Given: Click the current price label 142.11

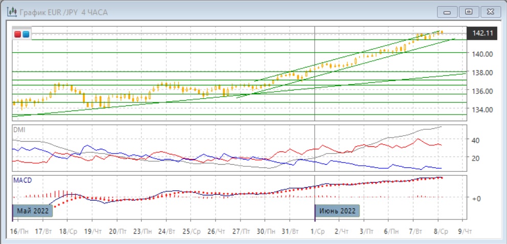Looking at the screenshot, I should point(482,33).
